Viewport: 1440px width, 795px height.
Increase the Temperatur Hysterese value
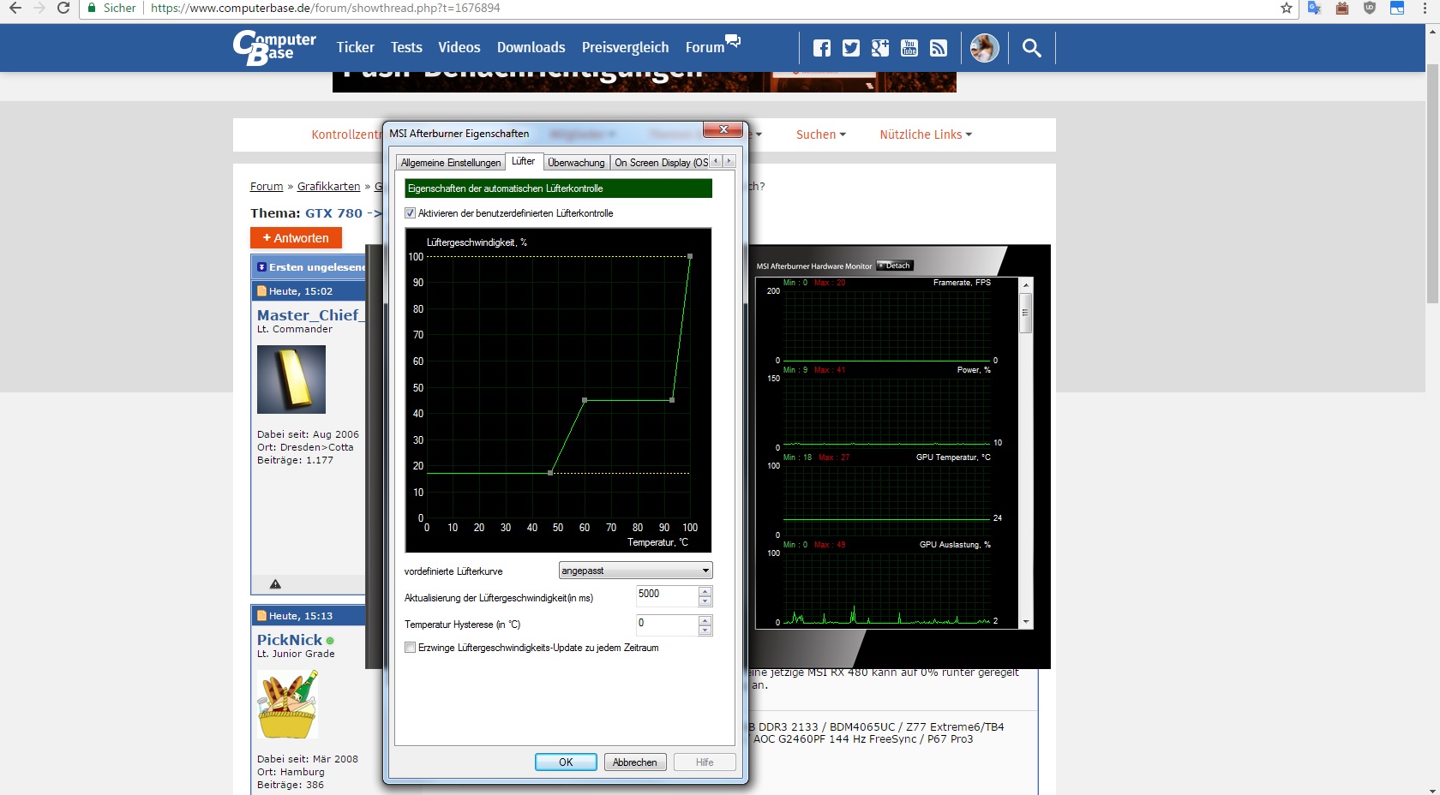[x=705, y=620]
